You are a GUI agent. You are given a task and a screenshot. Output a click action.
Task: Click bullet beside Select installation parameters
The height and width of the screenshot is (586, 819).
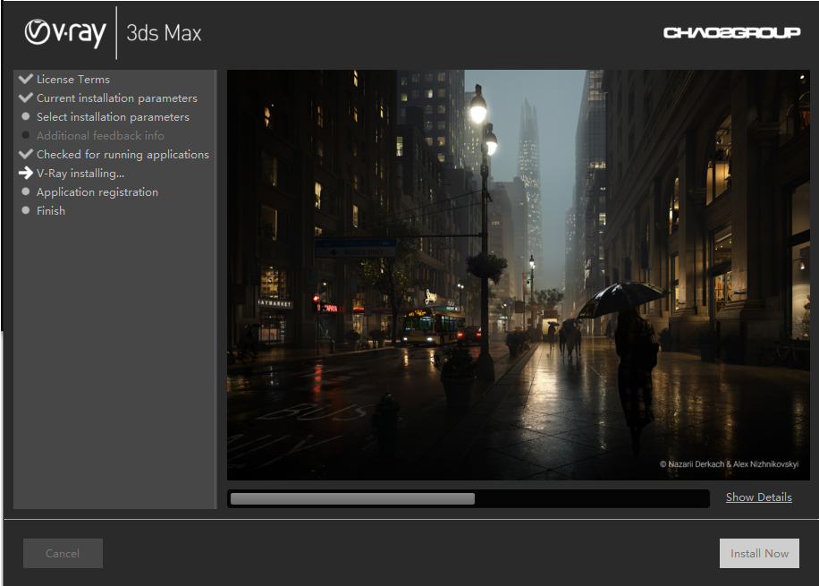tap(26, 116)
